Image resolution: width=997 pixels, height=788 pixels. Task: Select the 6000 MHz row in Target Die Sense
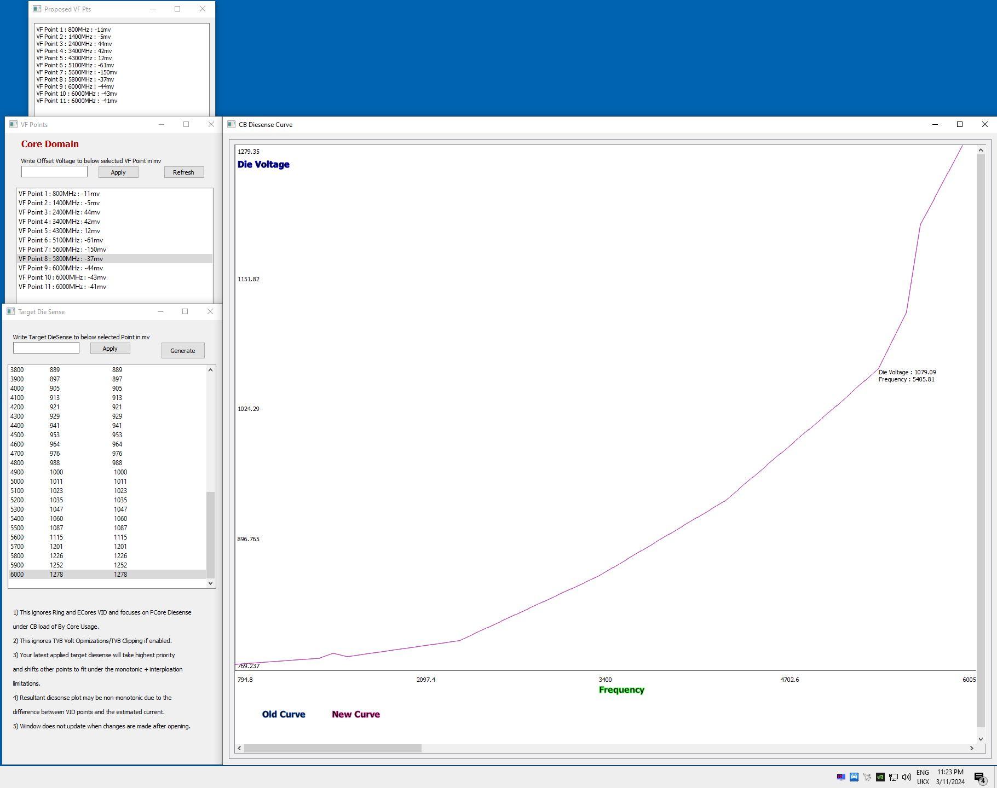click(x=107, y=575)
